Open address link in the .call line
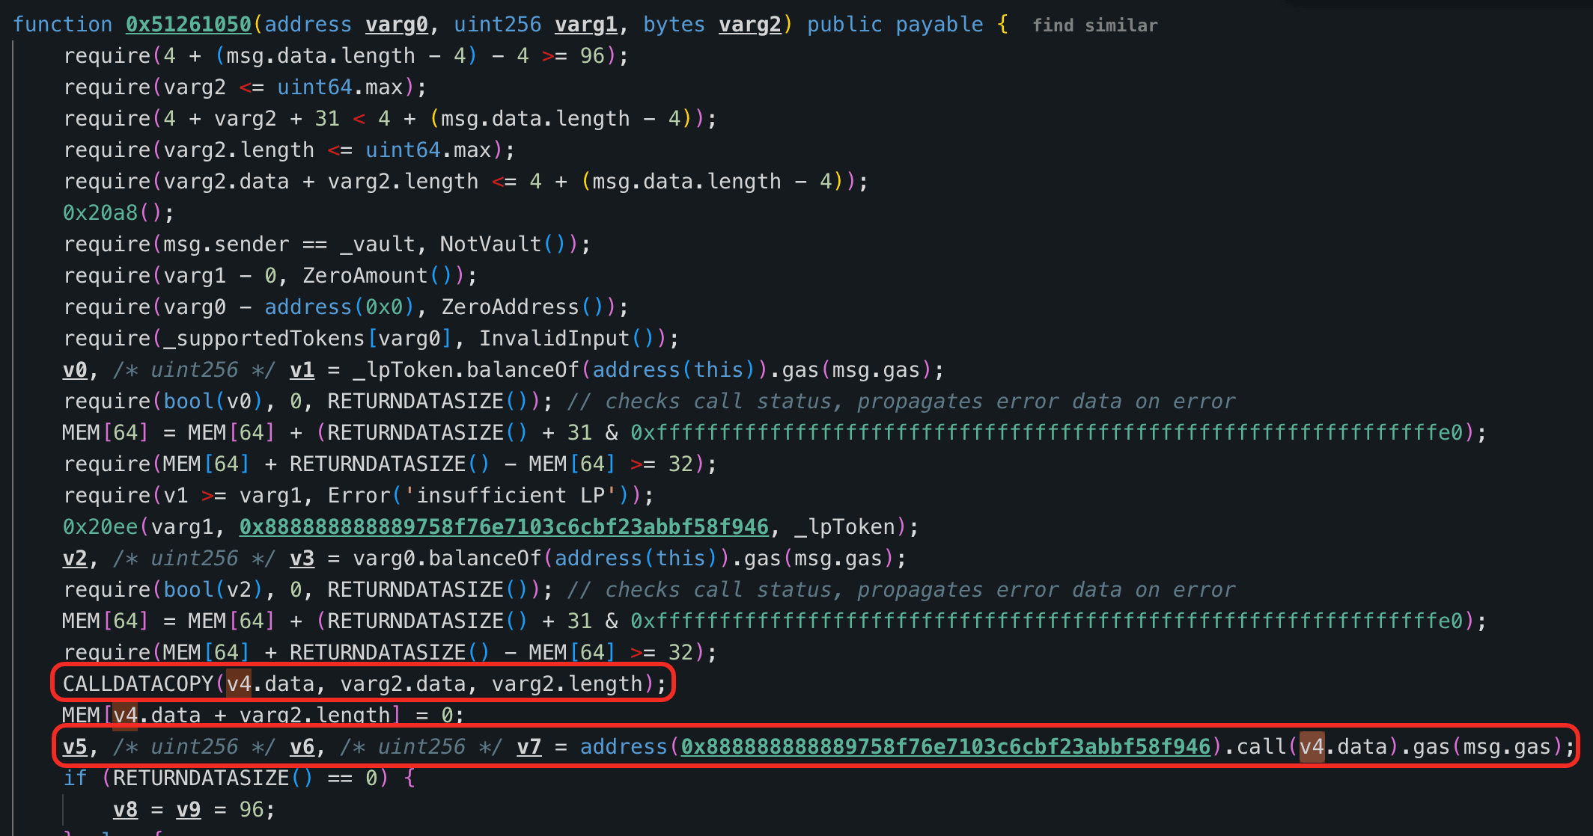Image resolution: width=1593 pixels, height=836 pixels. point(945,747)
